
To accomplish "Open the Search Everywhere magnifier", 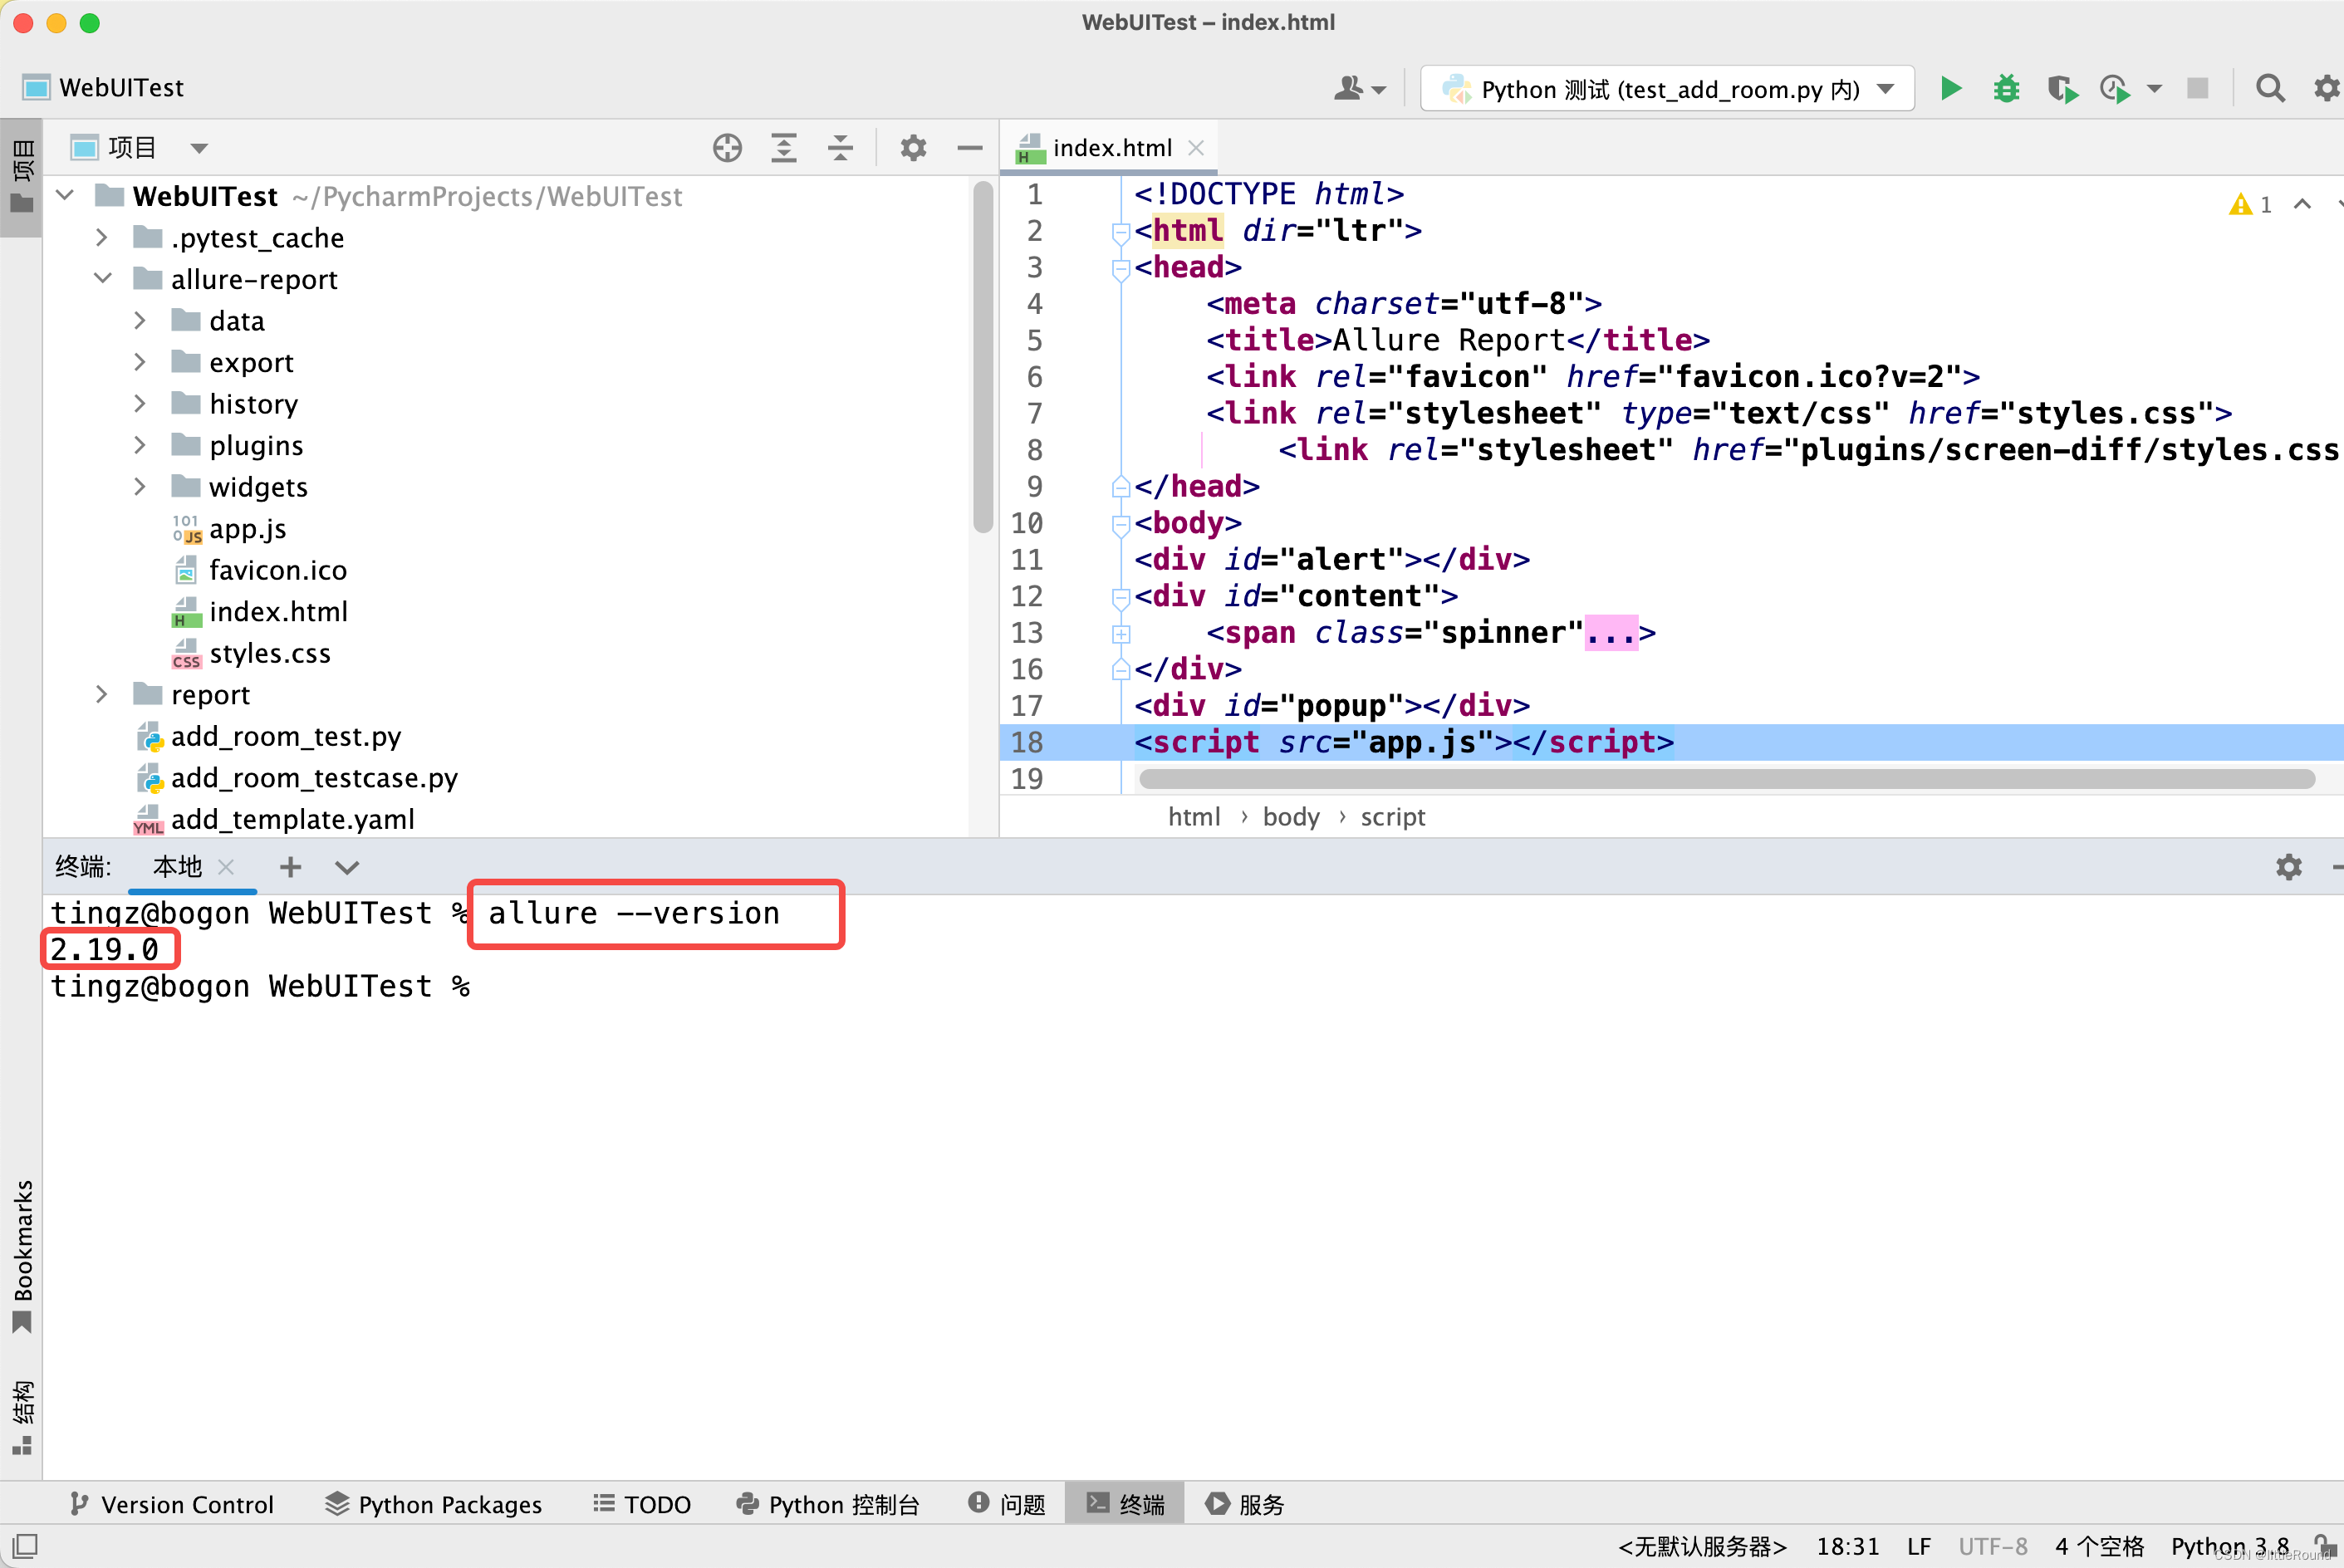I will point(2269,88).
